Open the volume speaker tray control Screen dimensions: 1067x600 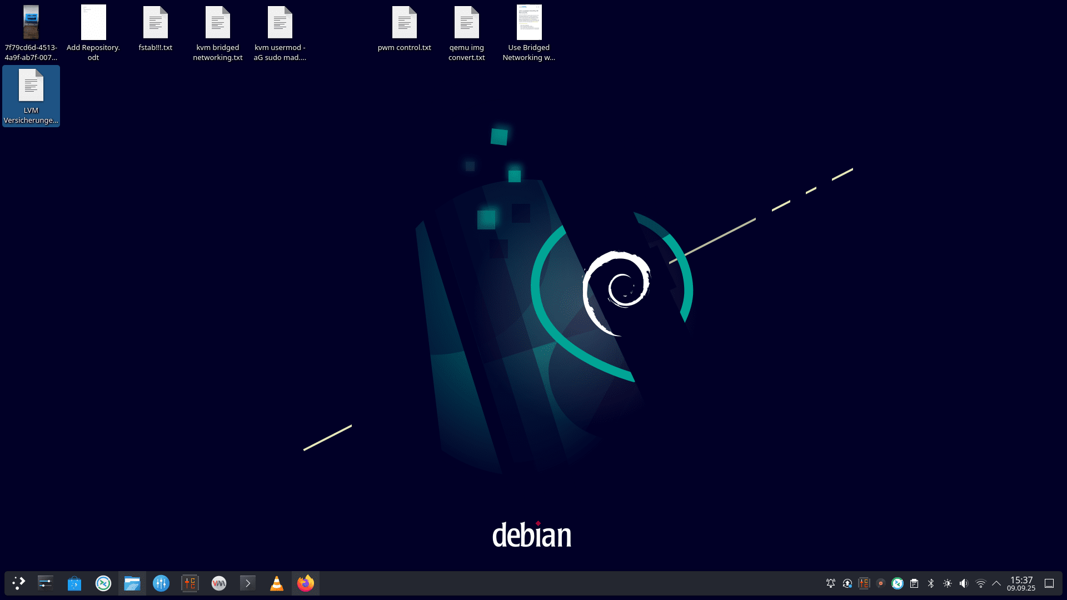click(x=964, y=583)
